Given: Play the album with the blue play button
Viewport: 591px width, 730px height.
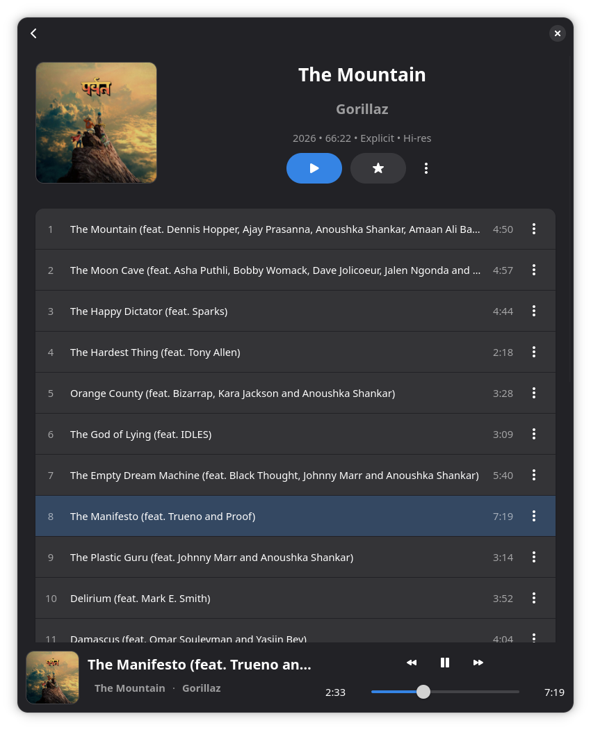Looking at the screenshot, I should coord(314,168).
